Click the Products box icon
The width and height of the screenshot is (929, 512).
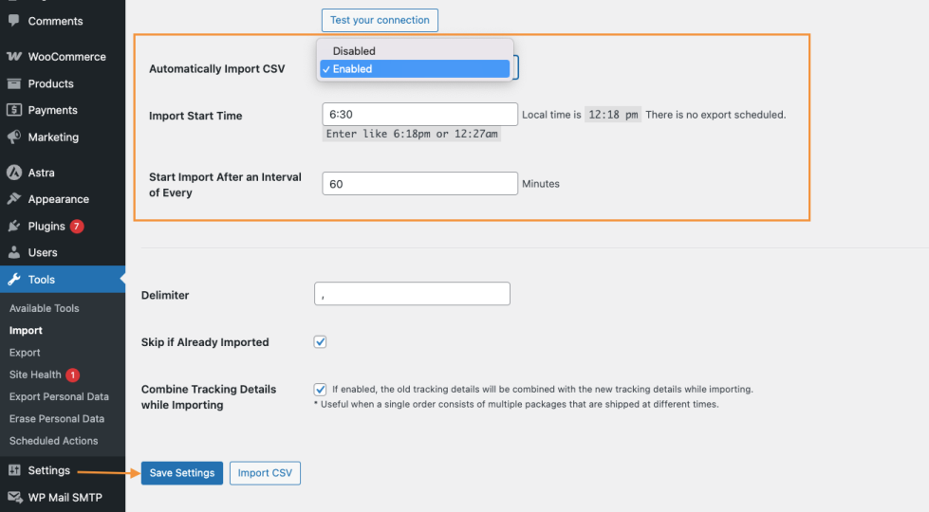[14, 83]
